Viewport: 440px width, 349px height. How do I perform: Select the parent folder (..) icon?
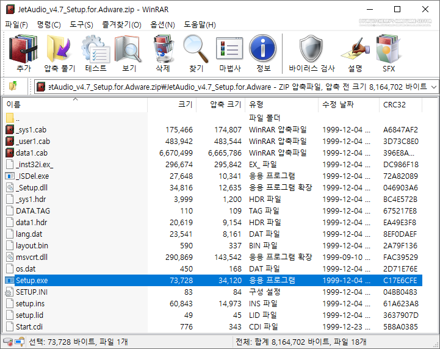[x=10, y=118]
